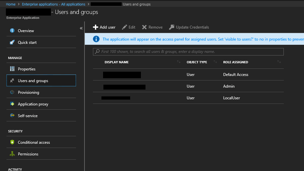
Task: Click the Self-service icon
Action: (12, 116)
